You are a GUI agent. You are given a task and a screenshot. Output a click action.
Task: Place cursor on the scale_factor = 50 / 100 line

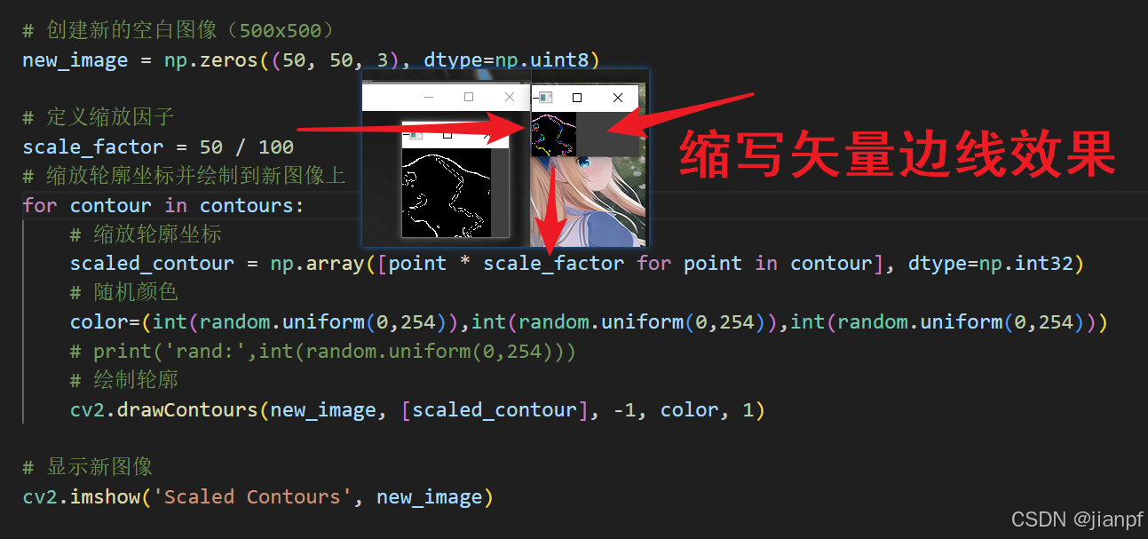[158, 147]
